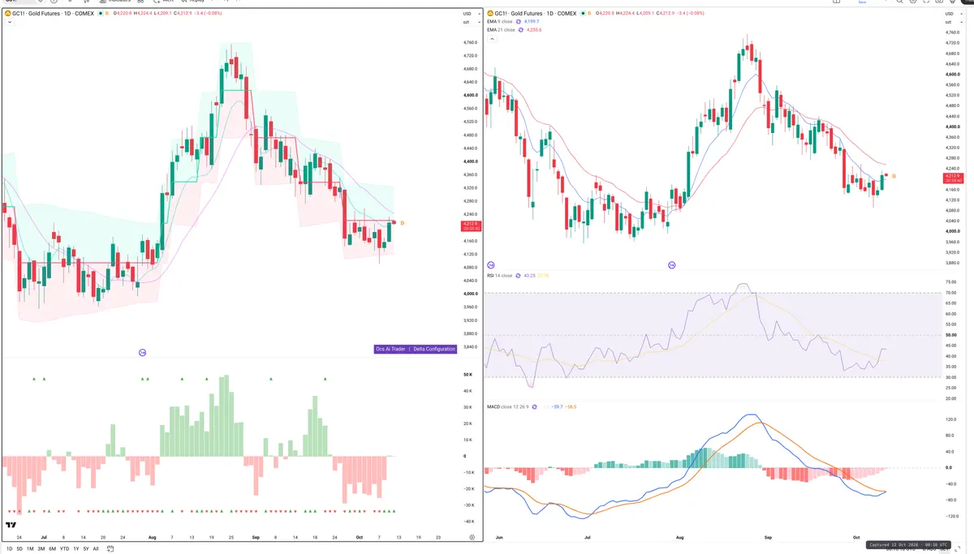
Task: Collapse the left chart's indicator legend chevron
Action: pos(9,22)
